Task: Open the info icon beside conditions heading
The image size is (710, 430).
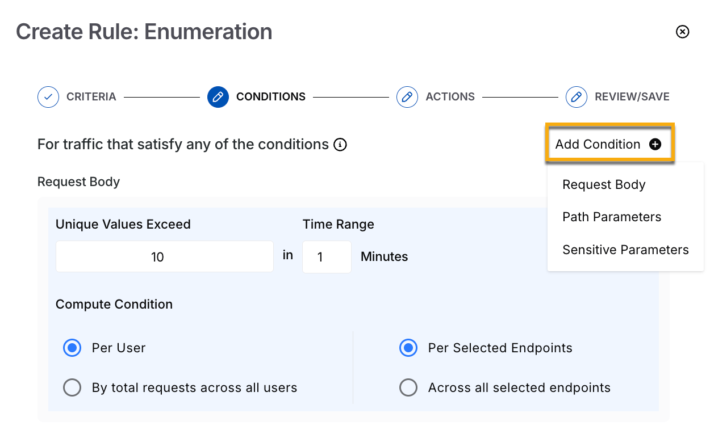Action: (340, 145)
